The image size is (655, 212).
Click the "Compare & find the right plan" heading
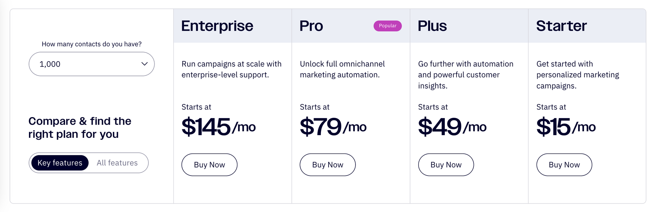click(x=80, y=128)
